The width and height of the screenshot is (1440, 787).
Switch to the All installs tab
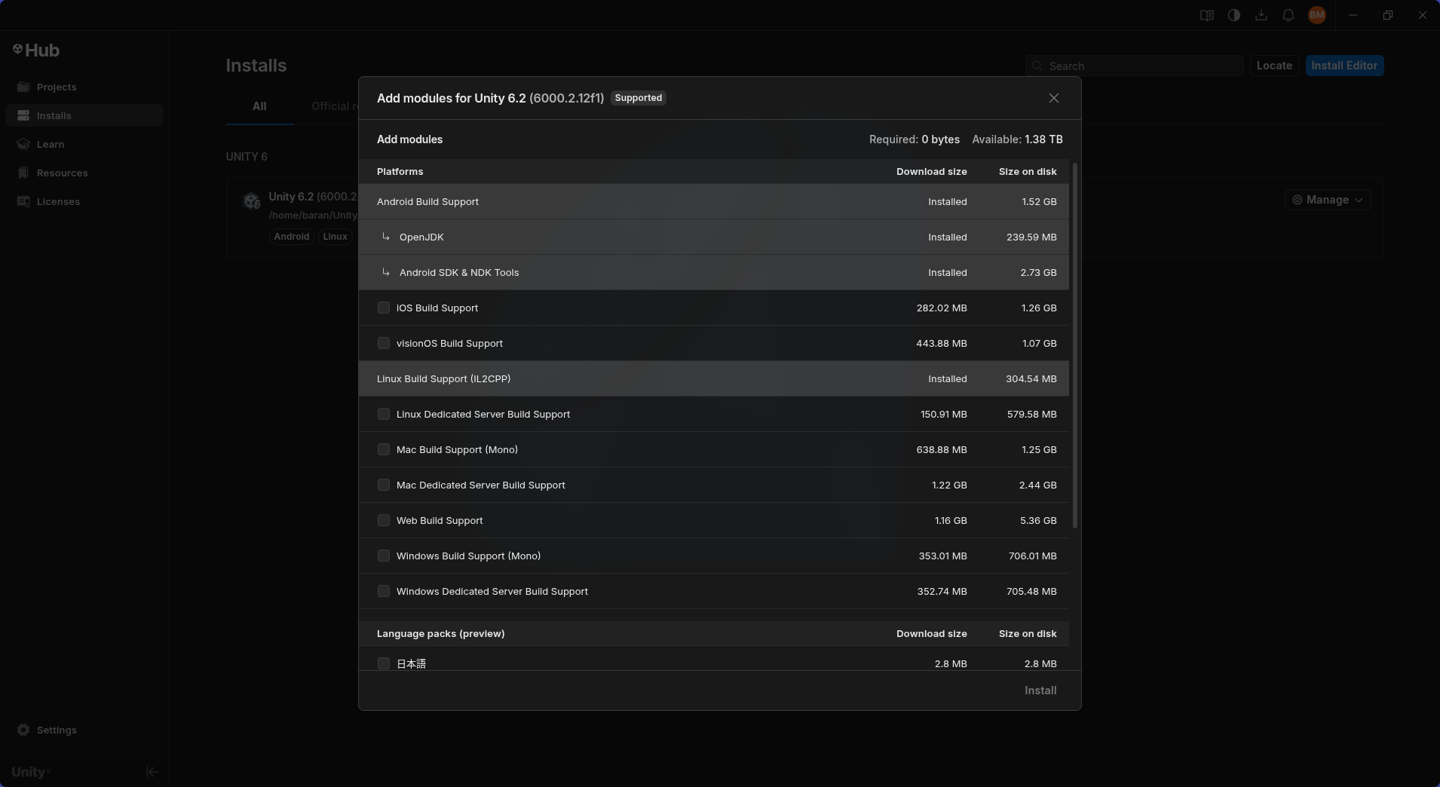[259, 106]
